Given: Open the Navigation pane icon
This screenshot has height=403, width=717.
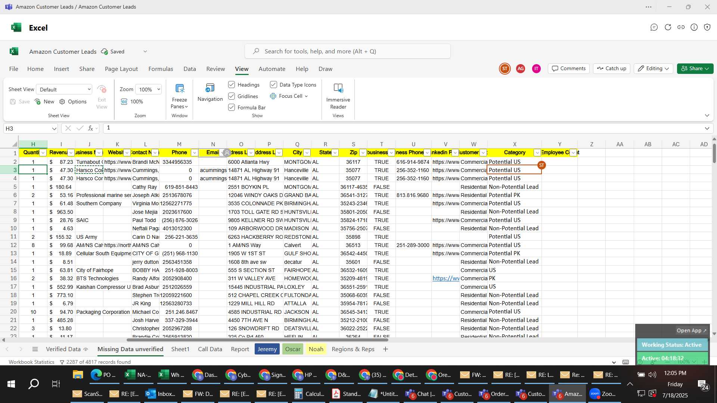Looking at the screenshot, I should coord(210,88).
